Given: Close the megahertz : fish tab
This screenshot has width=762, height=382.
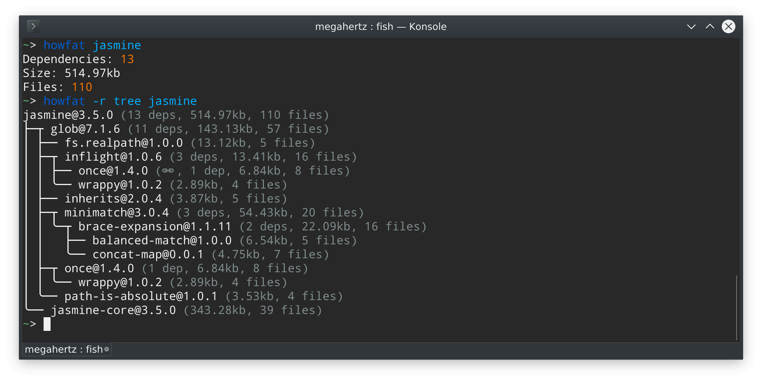Looking at the screenshot, I should pyautogui.click(x=107, y=349).
